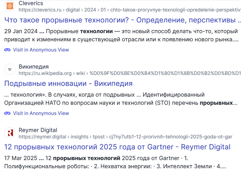Click the 'Cleverics' site name
241x171 pixels.
pos(31,3)
